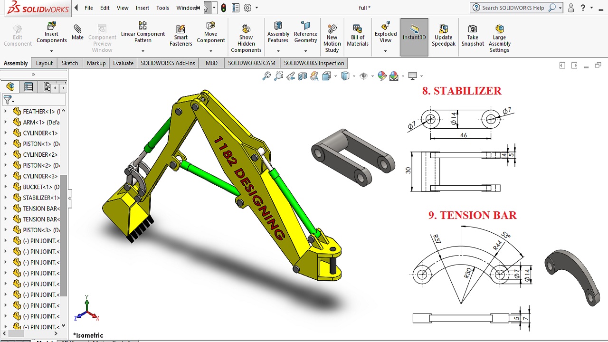Expand the STABILIZER<1> component node

pyautogui.click(x=6, y=198)
